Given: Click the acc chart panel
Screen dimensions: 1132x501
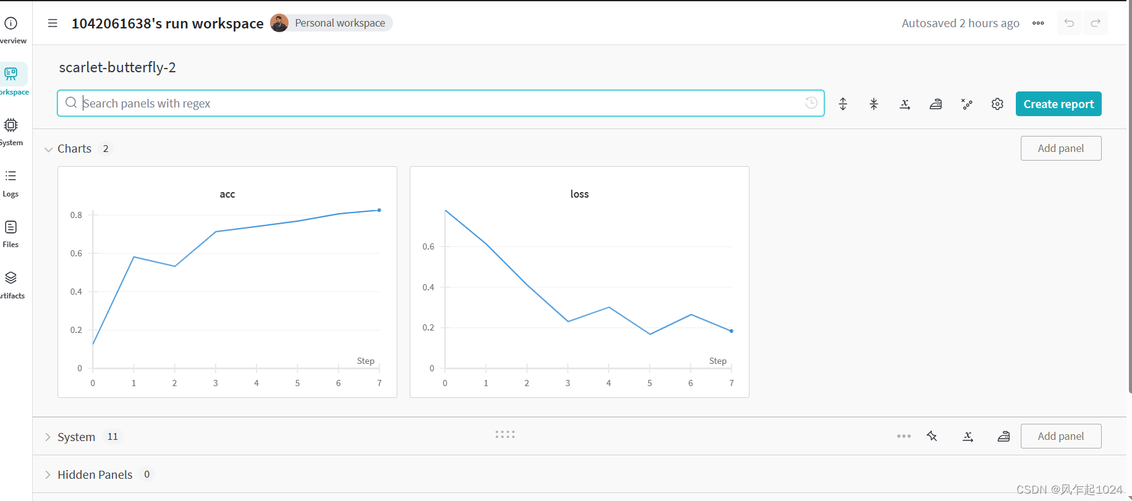Looking at the screenshot, I should [227, 282].
